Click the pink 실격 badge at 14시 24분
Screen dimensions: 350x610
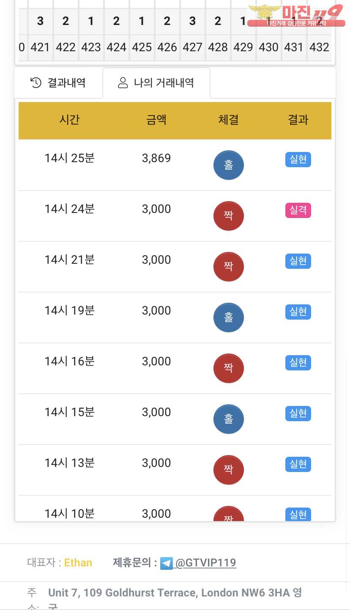(298, 210)
